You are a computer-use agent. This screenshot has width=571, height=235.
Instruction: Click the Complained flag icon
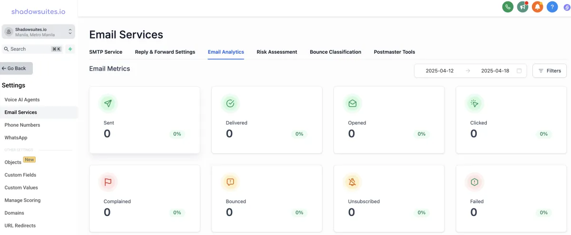pyautogui.click(x=108, y=182)
